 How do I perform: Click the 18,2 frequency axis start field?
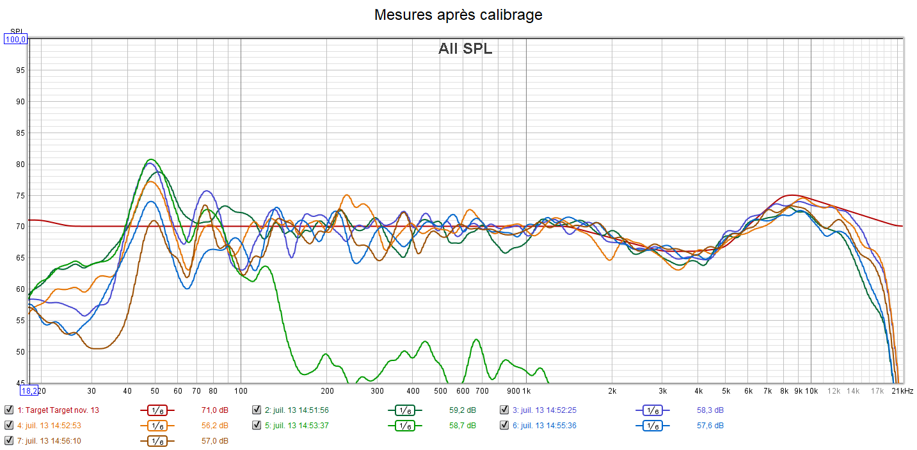pyautogui.click(x=29, y=390)
